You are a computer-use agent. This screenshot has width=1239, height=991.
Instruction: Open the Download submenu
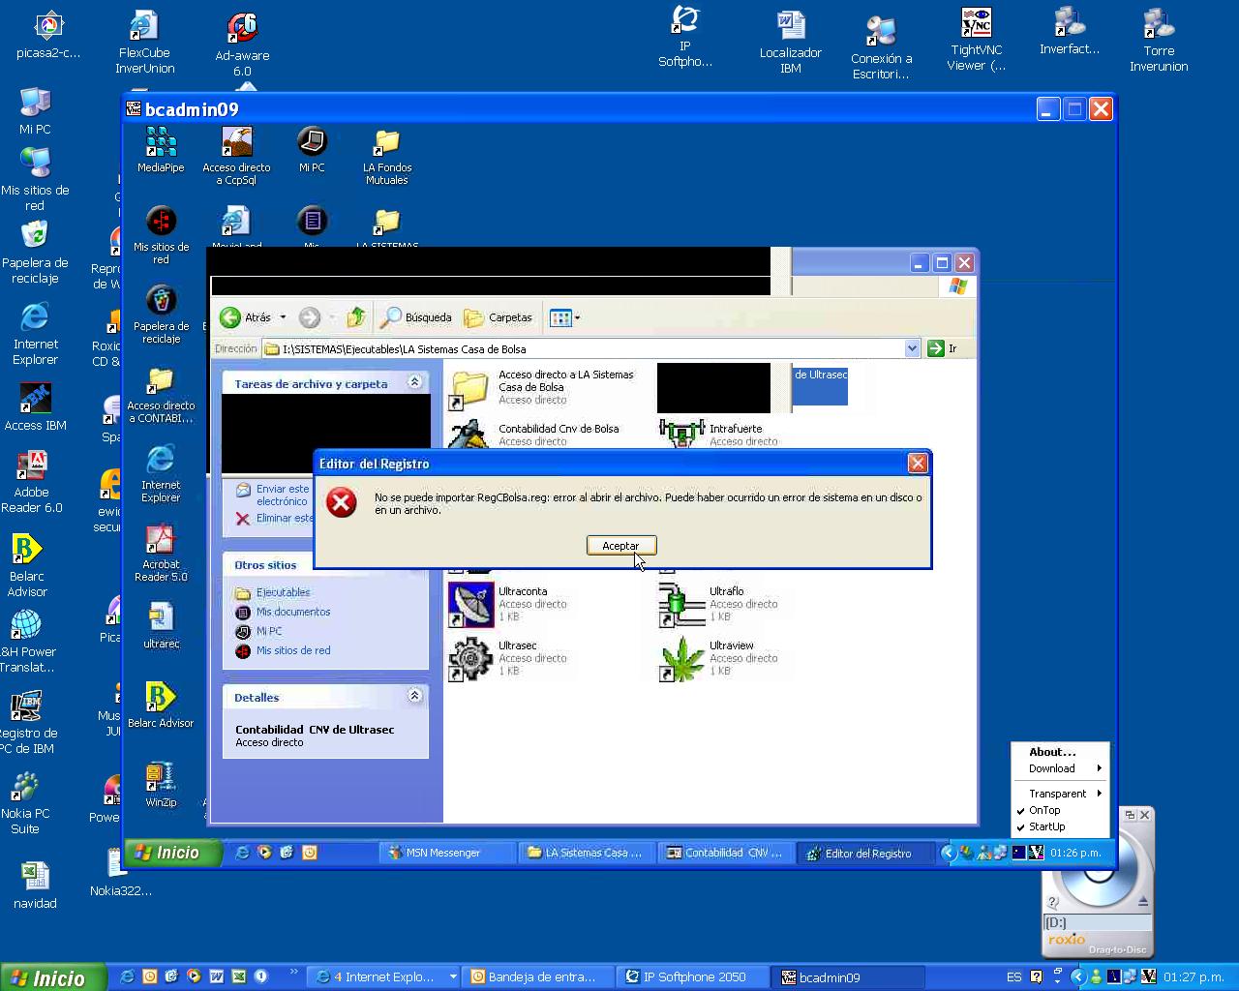tap(1060, 768)
